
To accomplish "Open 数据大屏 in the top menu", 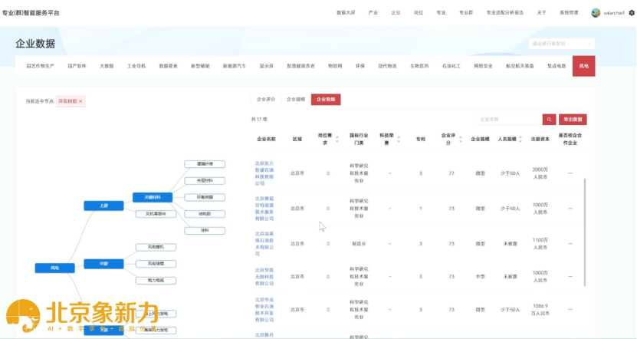I will point(346,13).
